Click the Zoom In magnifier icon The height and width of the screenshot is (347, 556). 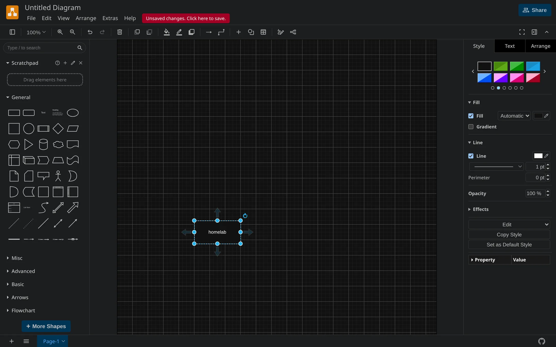[x=60, y=32]
